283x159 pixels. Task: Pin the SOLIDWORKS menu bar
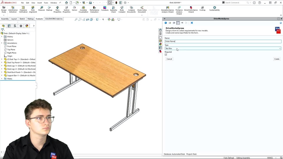pyautogui.click(x=60, y=3)
